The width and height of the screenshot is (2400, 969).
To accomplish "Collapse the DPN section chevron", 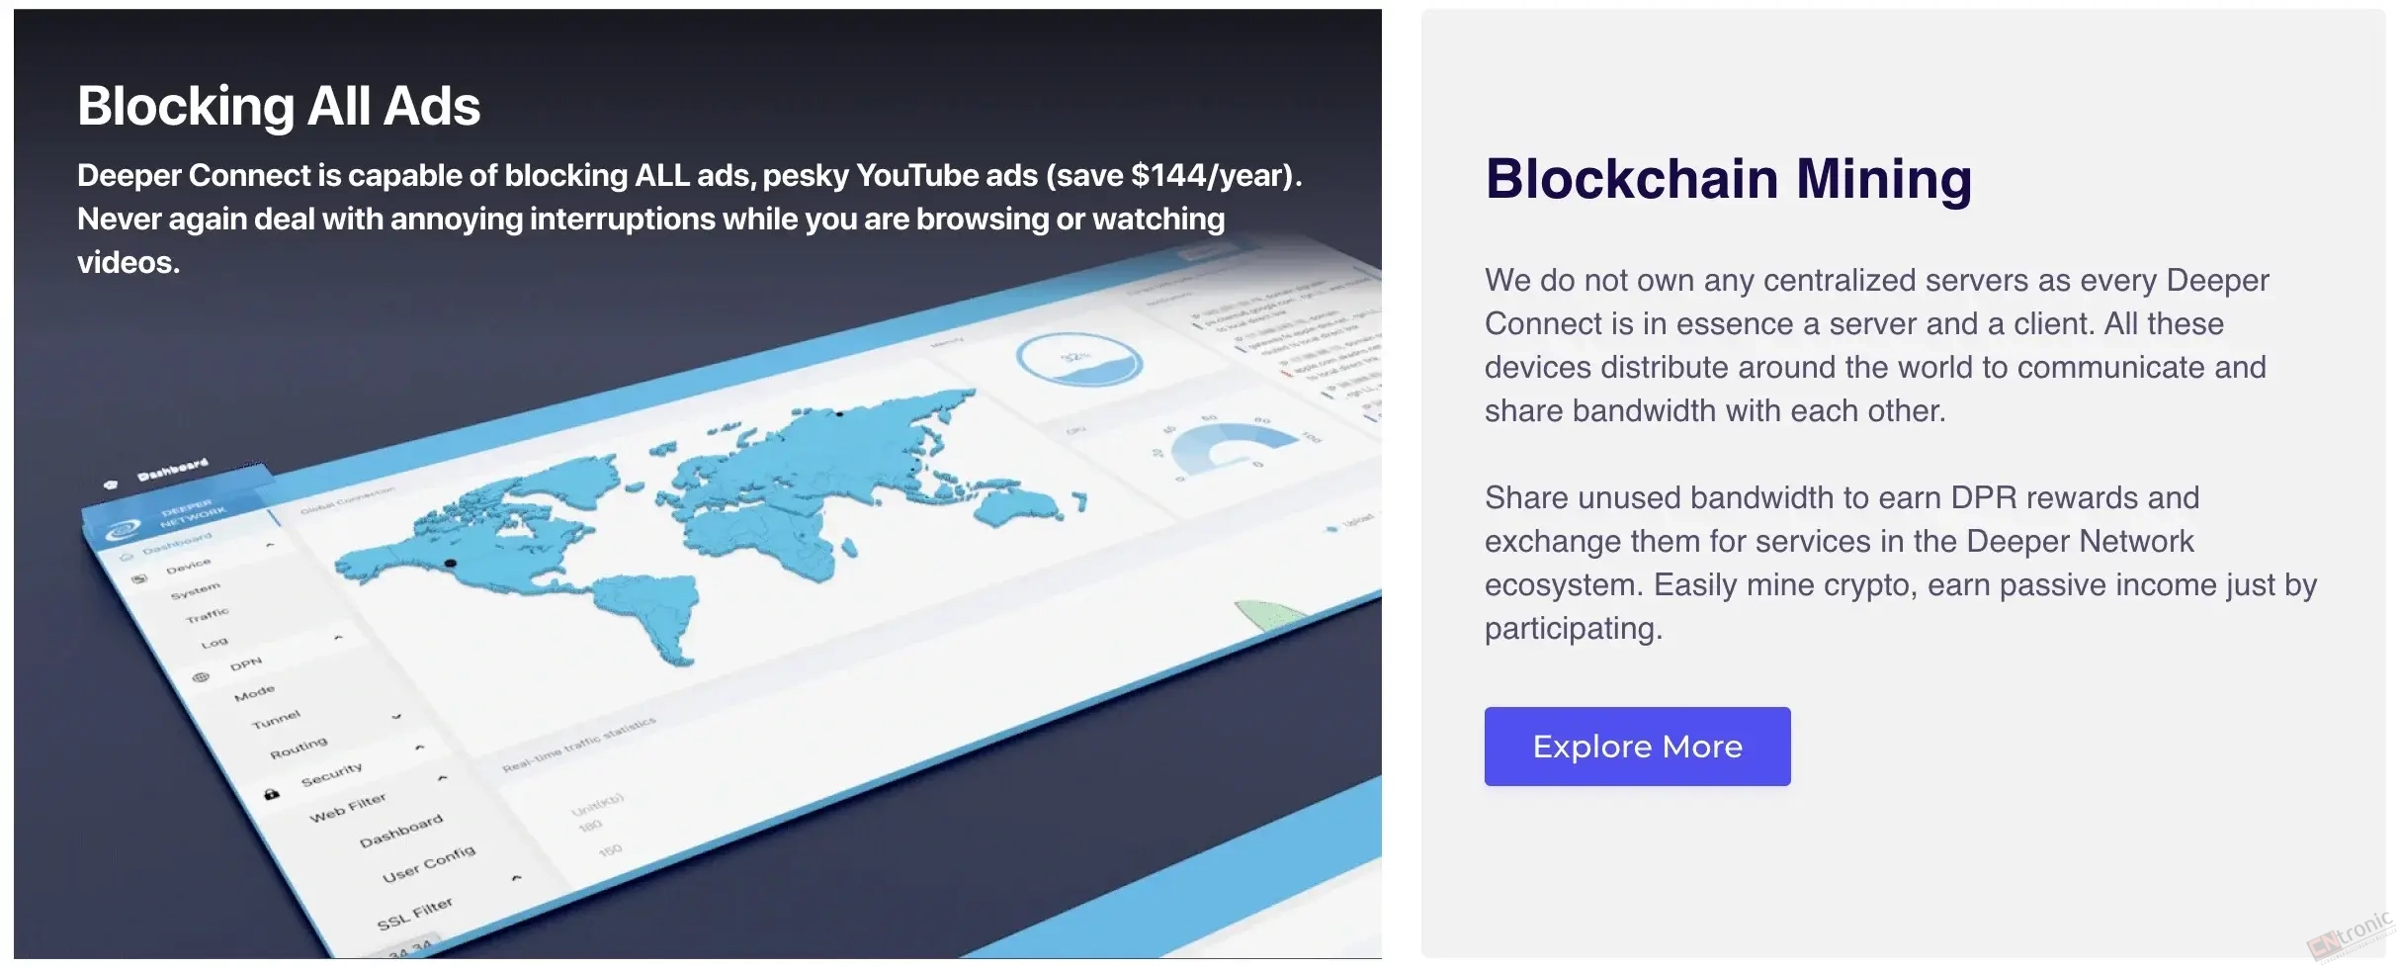I will 338,638.
